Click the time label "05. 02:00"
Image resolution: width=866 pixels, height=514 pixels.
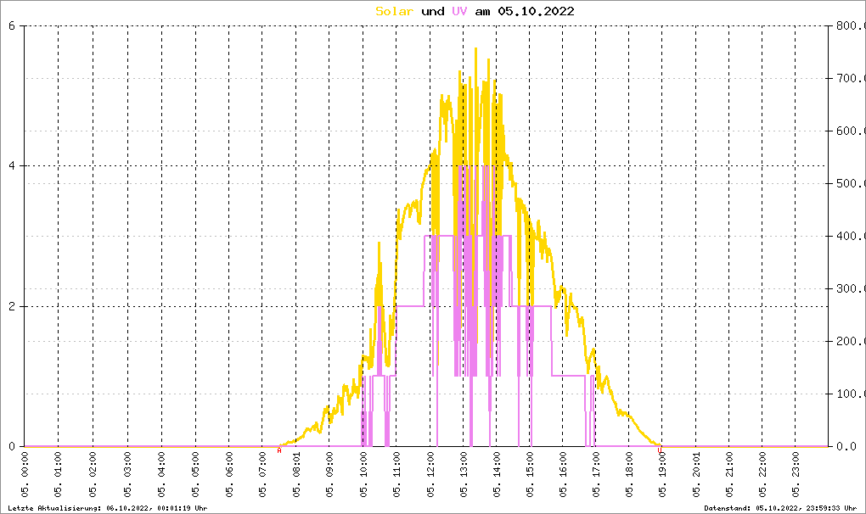pos(93,474)
